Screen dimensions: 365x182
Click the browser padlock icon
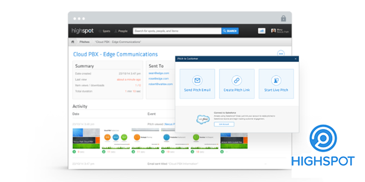pyautogui.click(x=283, y=19)
